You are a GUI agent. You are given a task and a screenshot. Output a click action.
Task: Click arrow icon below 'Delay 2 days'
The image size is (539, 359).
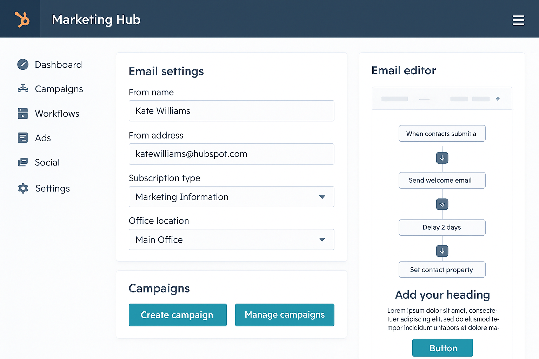[x=442, y=251]
